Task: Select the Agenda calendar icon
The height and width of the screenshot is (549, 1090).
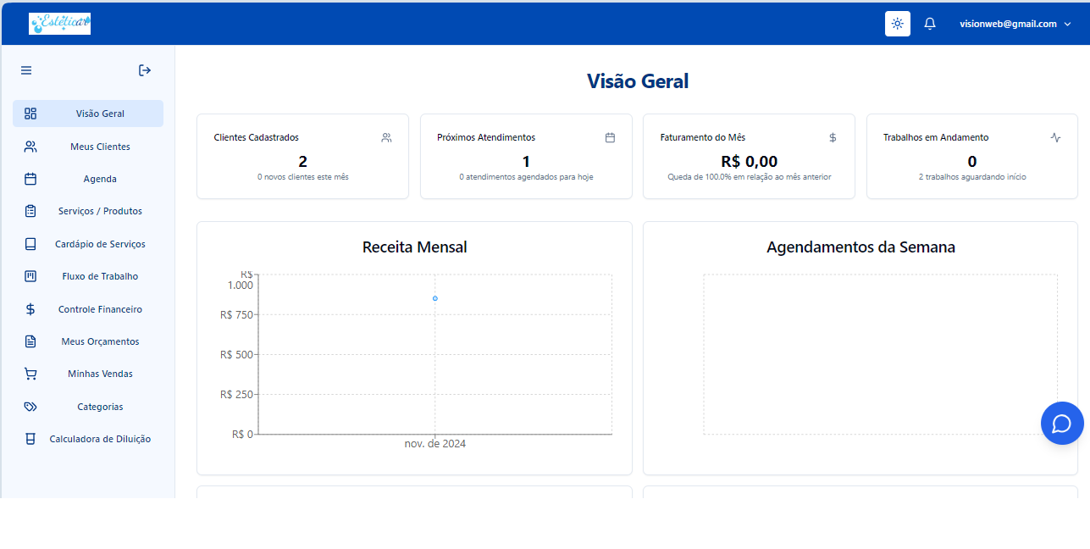Action: (x=30, y=179)
